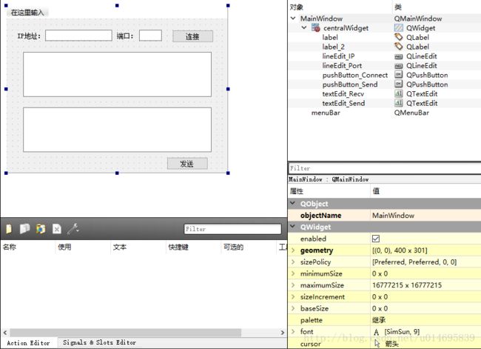Expand the baseSize property
The width and height of the screenshot is (481, 349).
pyautogui.click(x=293, y=308)
